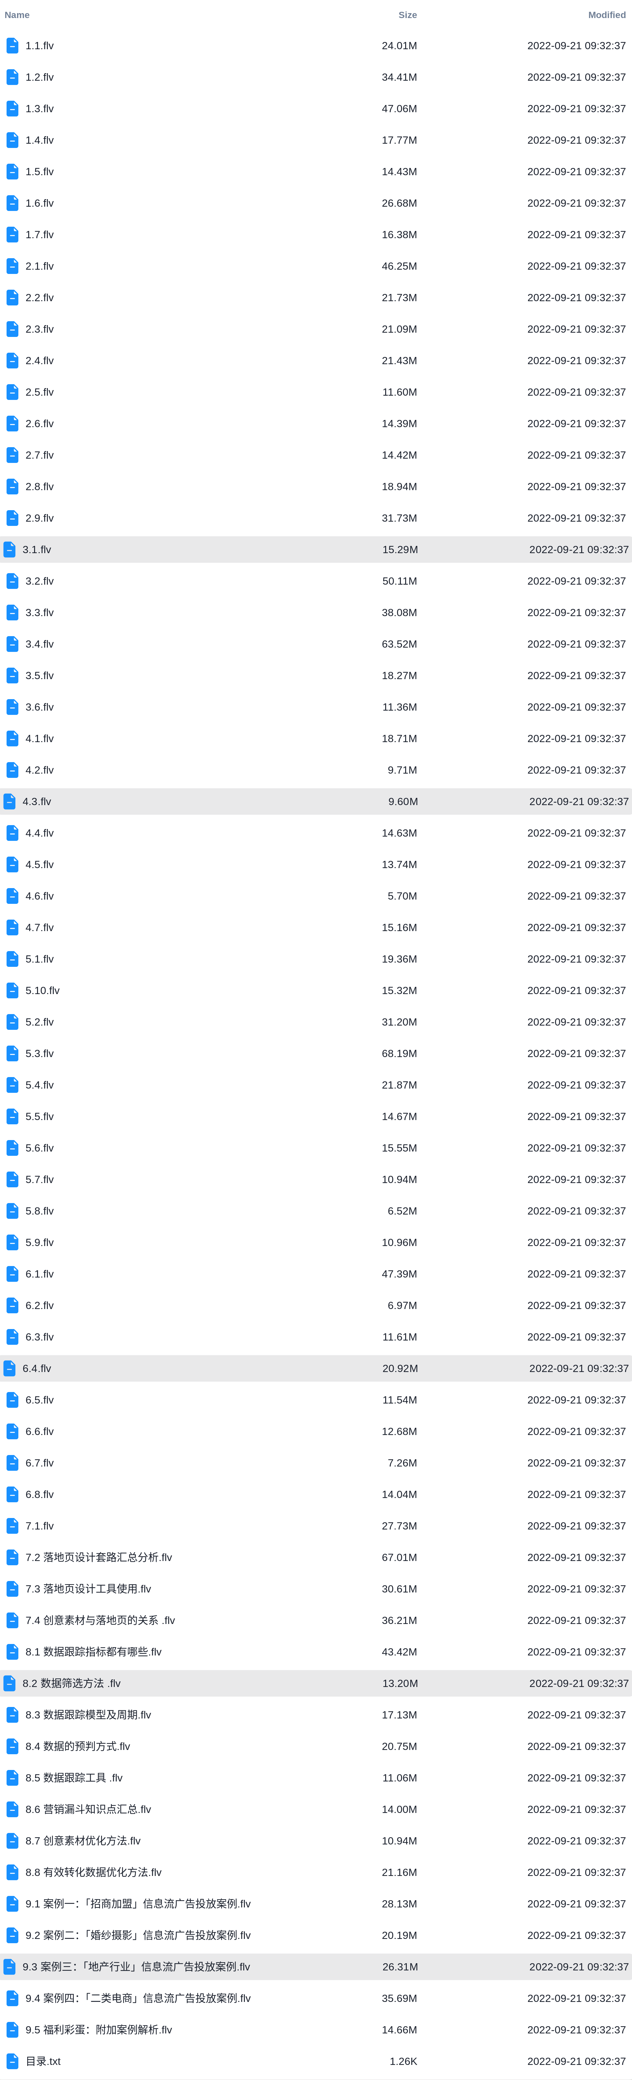Click the file icon for 5.10.flv
This screenshot has width=632, height=2080.
(12, 991)
